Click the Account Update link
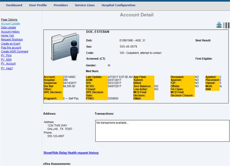 coord(11,24)
